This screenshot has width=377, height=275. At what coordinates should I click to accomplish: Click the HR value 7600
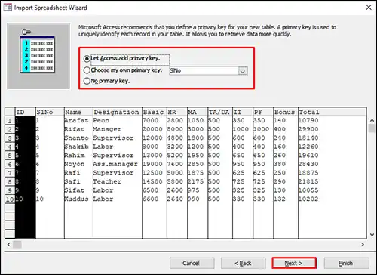tap(175, 164)
